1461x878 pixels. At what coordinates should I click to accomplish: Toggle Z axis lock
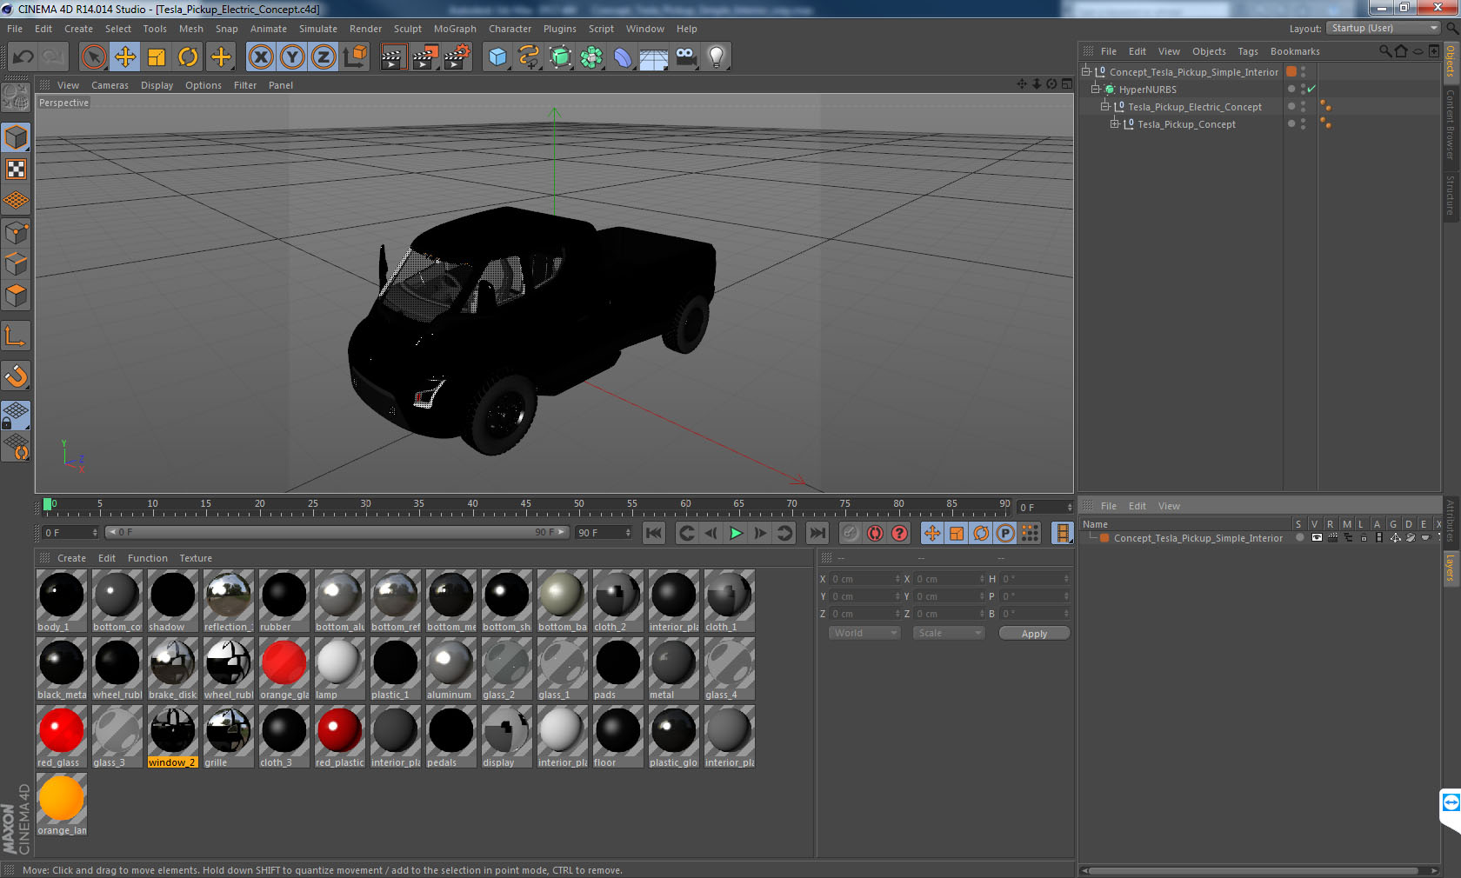point(324,57)
